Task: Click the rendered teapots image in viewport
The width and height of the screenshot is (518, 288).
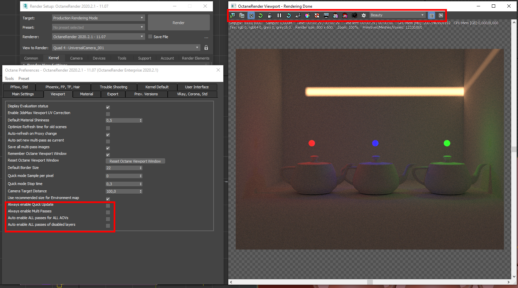Action: point(370,149)
